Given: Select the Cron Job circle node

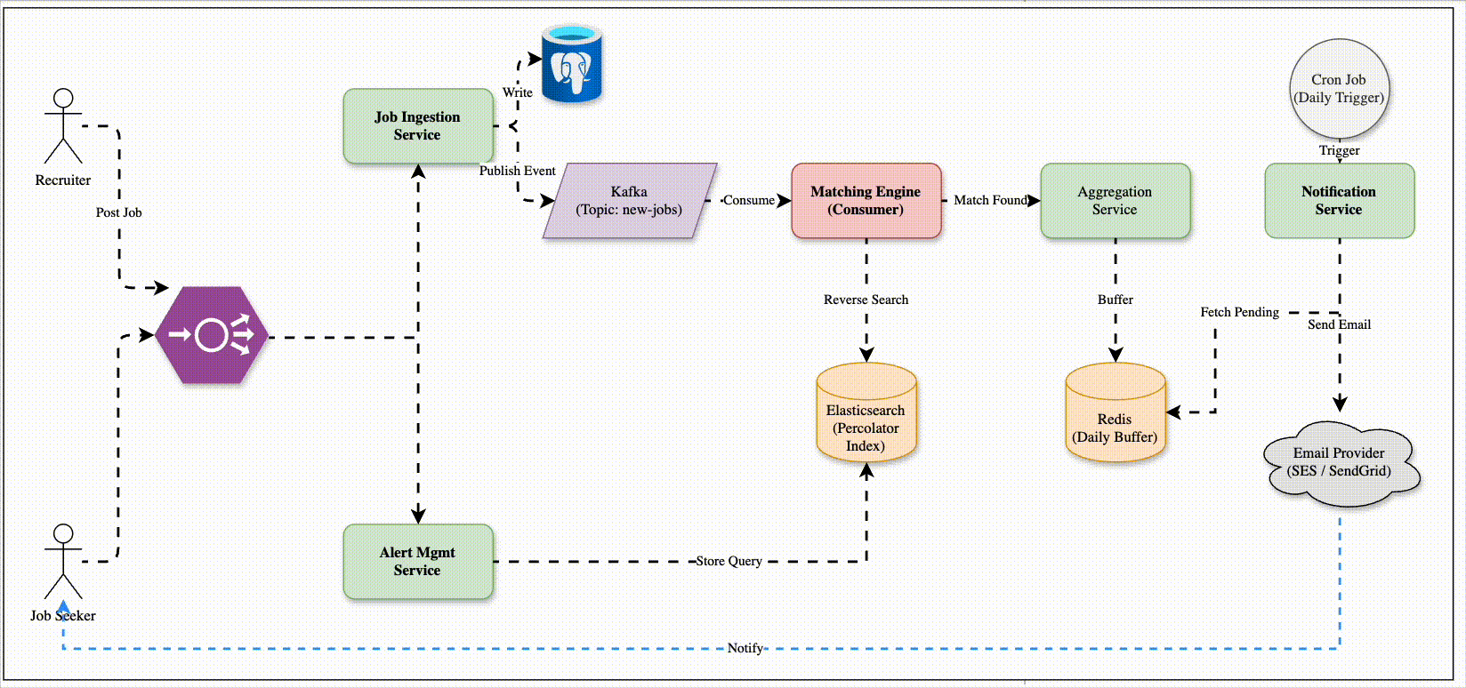Looking at the screenshot, I should click(1340, 89).
